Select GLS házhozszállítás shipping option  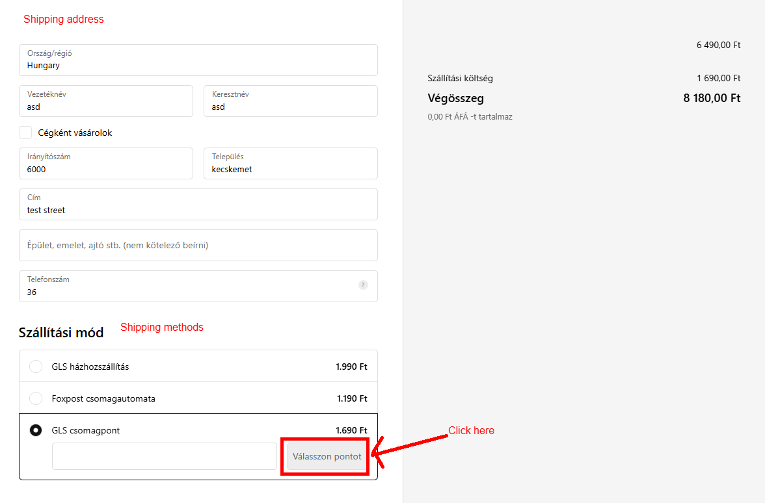tap(36, 367)
